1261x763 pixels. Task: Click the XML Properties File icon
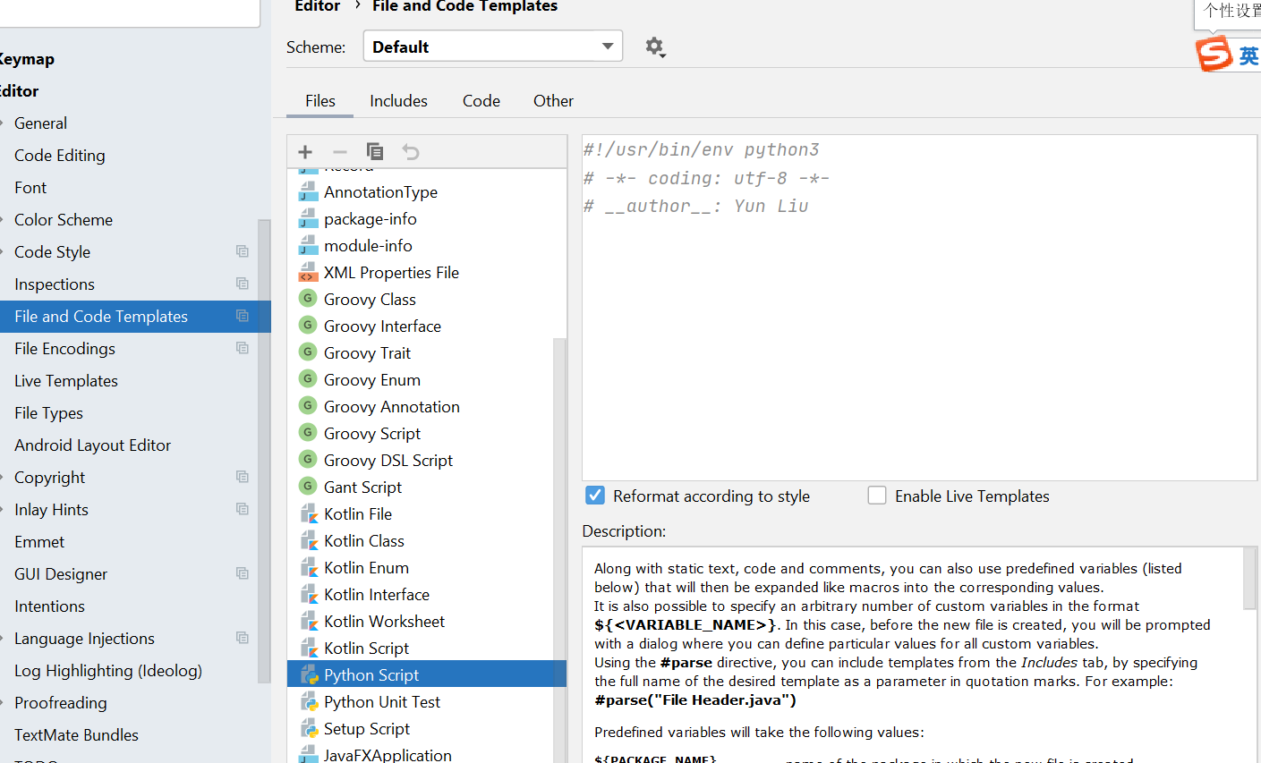(308, 273)
